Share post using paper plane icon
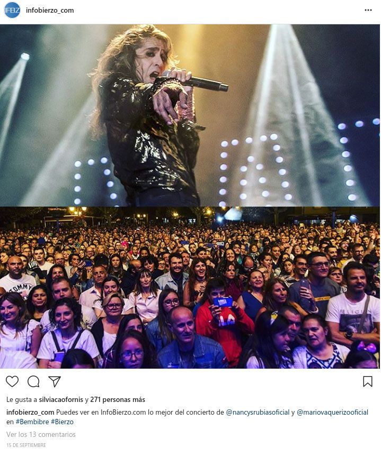 (55, 381)
